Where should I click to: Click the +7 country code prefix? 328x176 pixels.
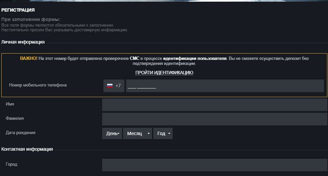[x=118, y=86]
